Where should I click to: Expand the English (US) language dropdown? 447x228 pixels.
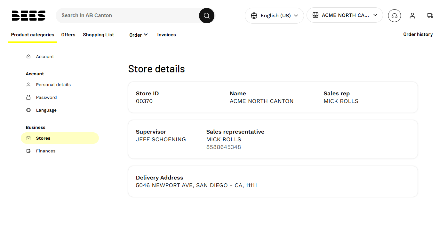pos(274,16)
